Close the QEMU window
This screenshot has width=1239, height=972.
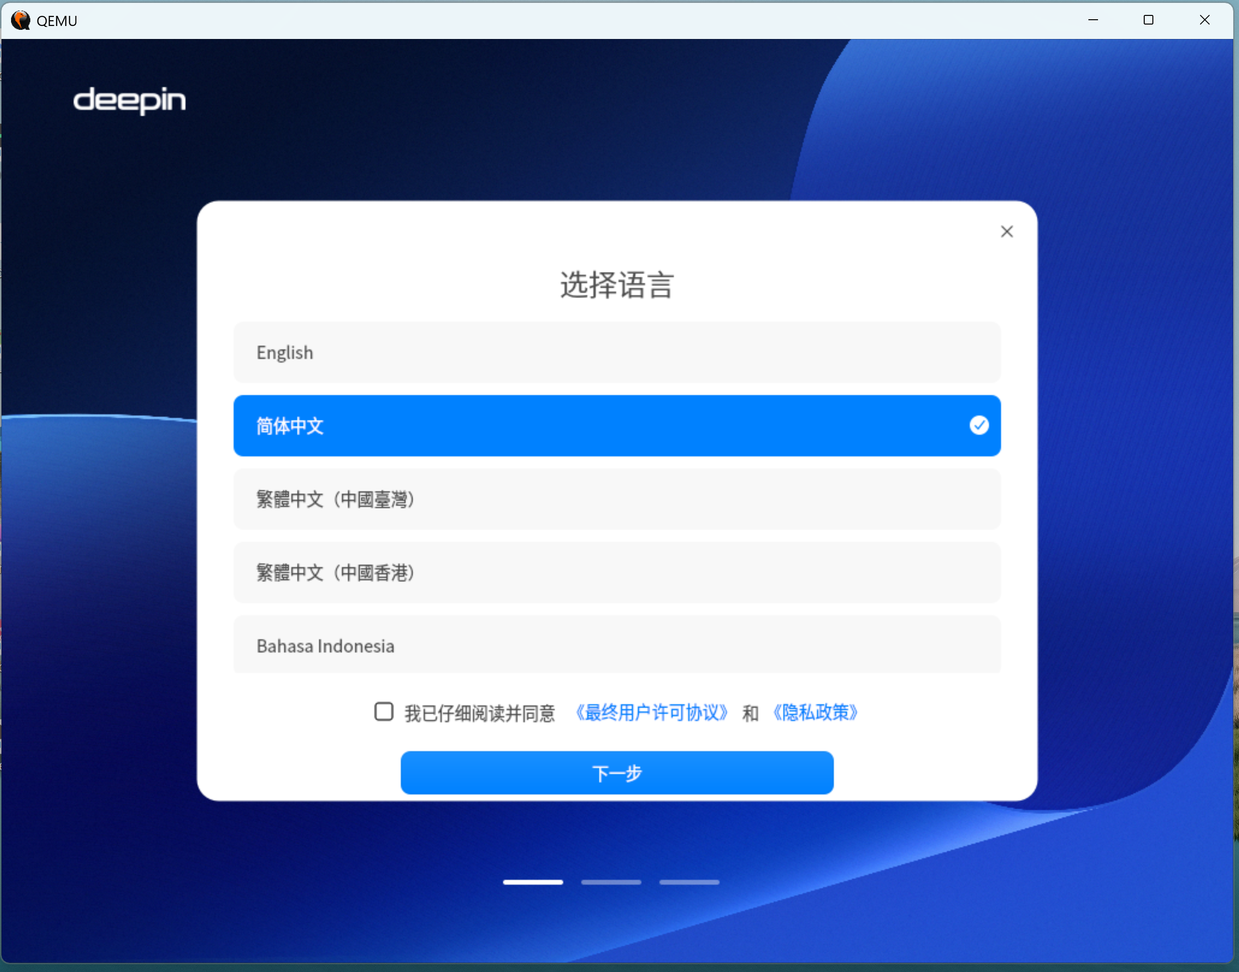click(1204, 20)
